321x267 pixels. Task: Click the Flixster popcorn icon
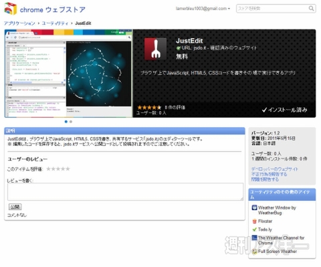coord(254,221)
